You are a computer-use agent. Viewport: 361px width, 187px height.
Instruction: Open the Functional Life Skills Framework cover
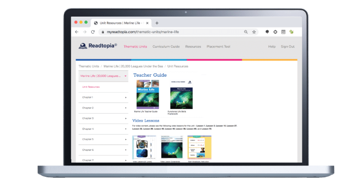[181, 94]
